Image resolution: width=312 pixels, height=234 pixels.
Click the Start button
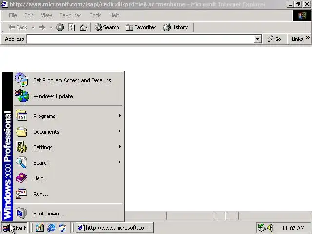(15, 228)
